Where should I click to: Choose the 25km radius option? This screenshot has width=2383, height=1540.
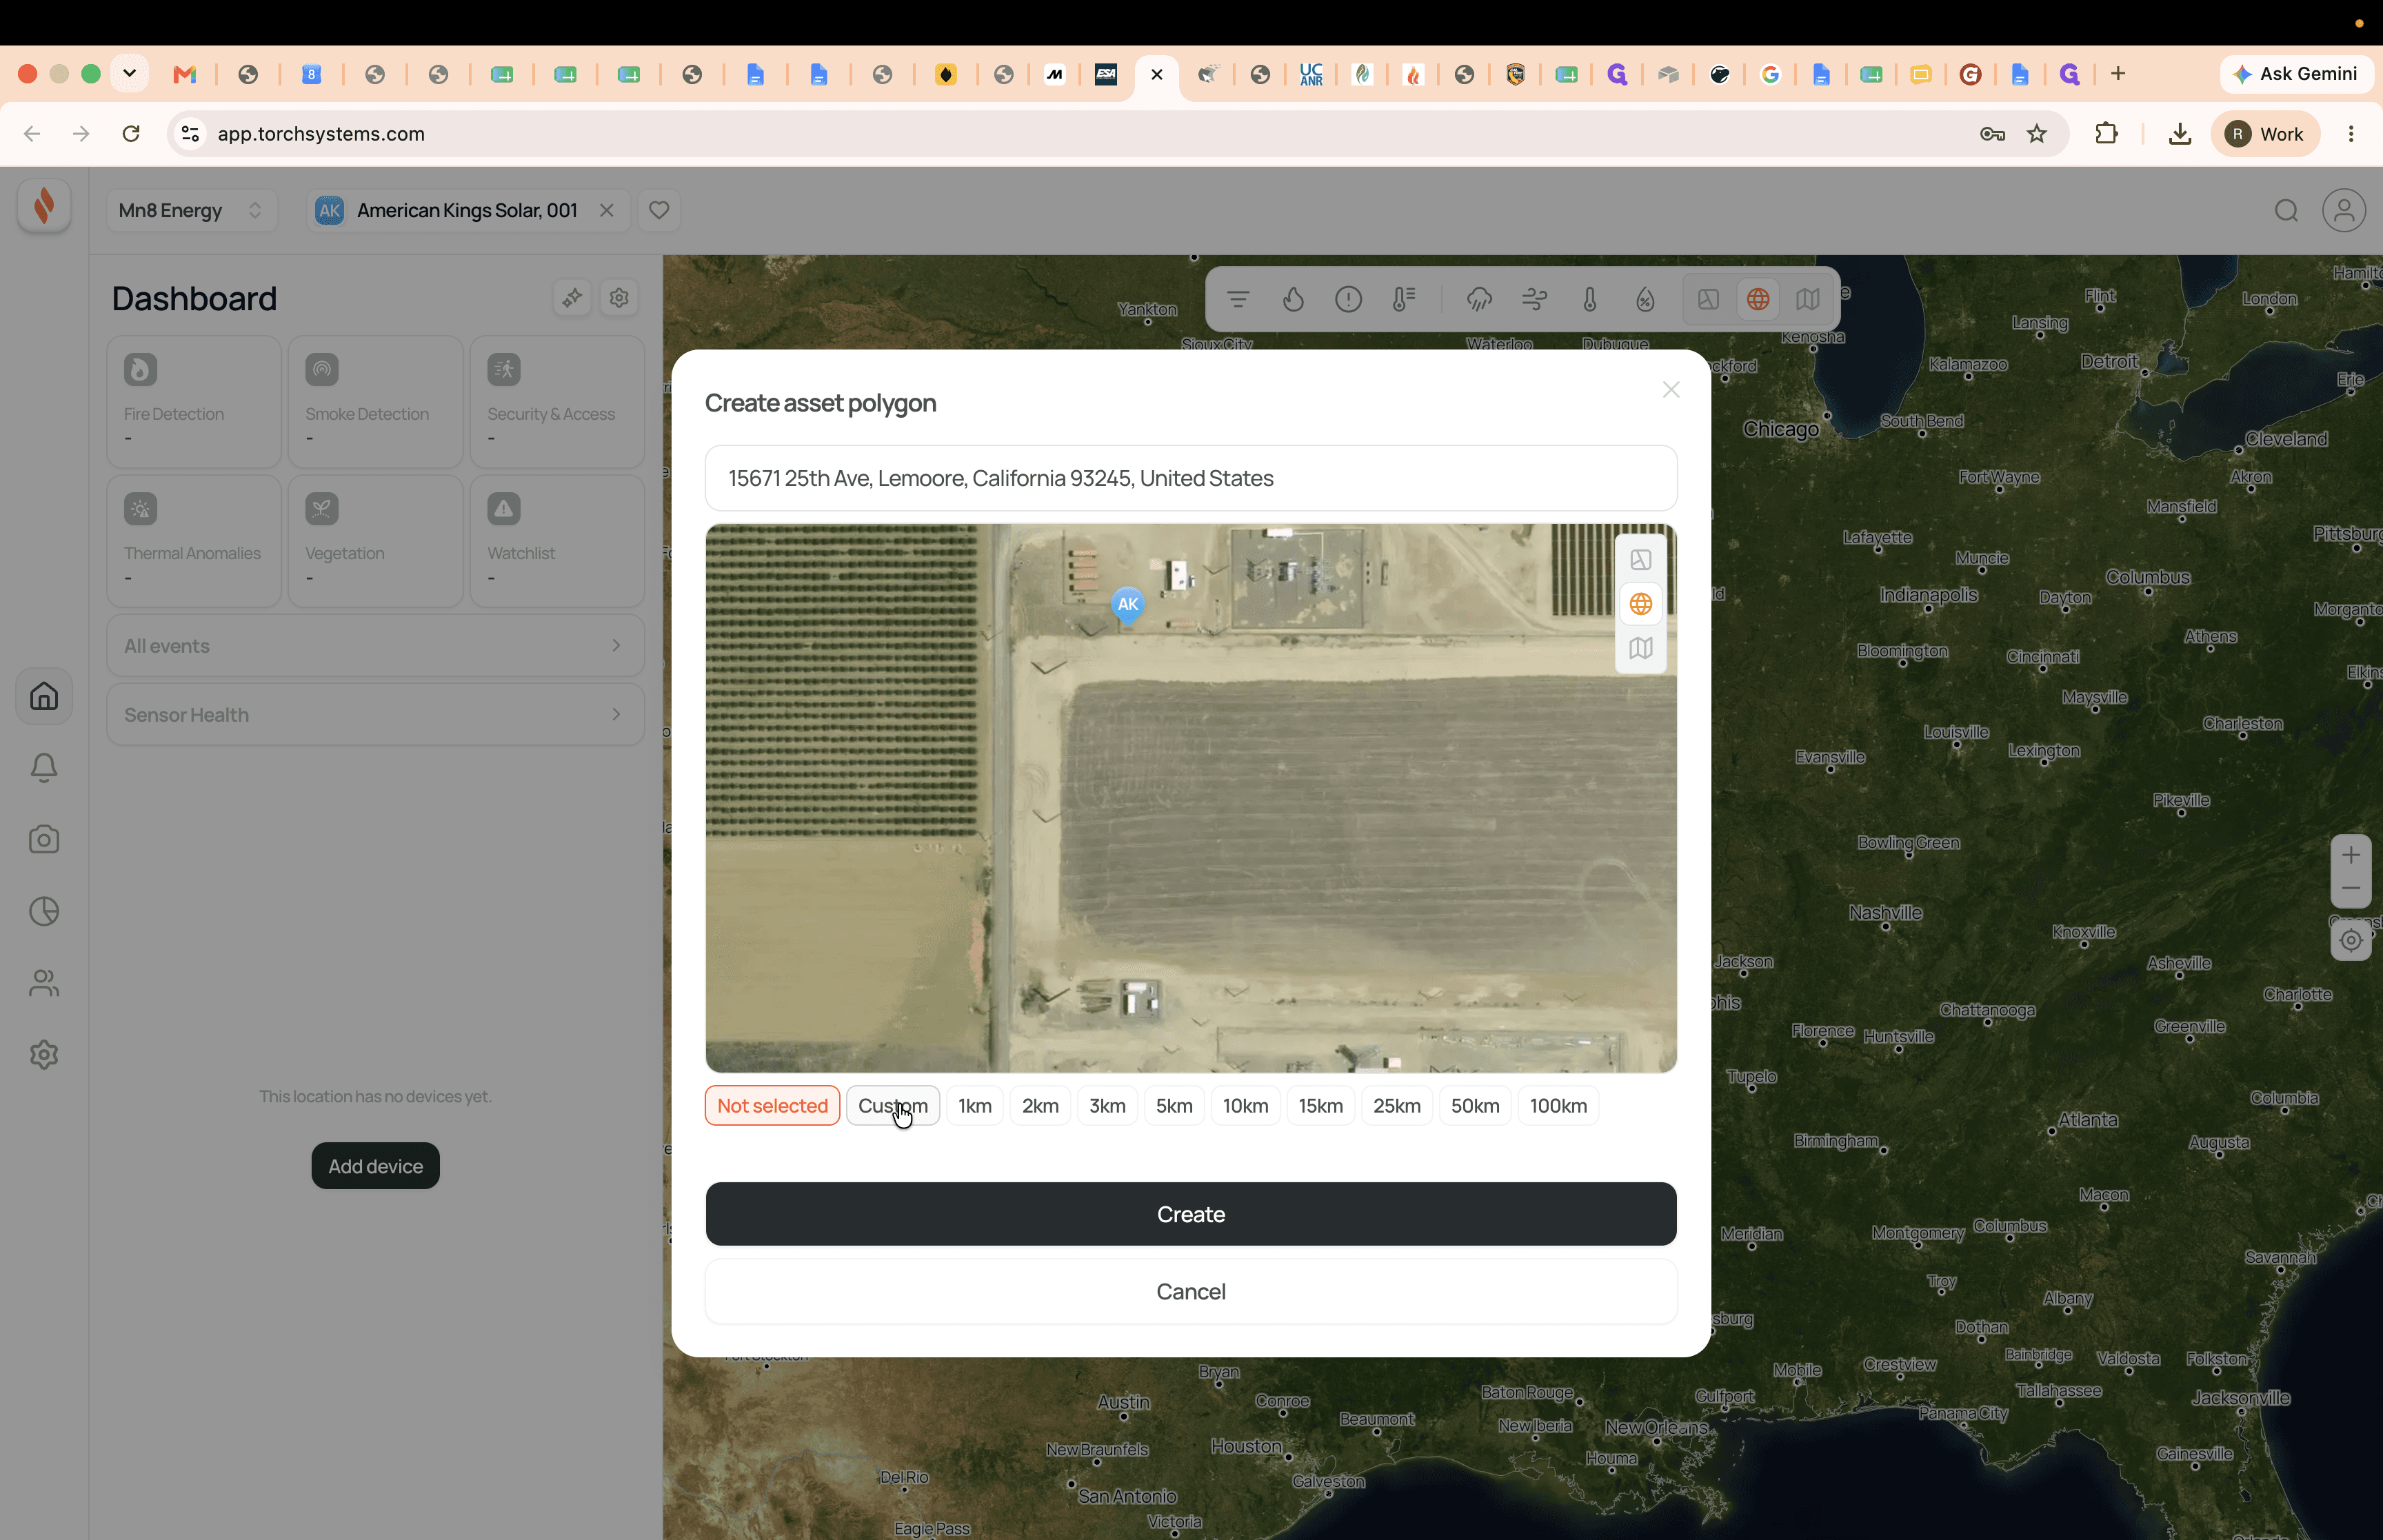click(1396, 1105)
